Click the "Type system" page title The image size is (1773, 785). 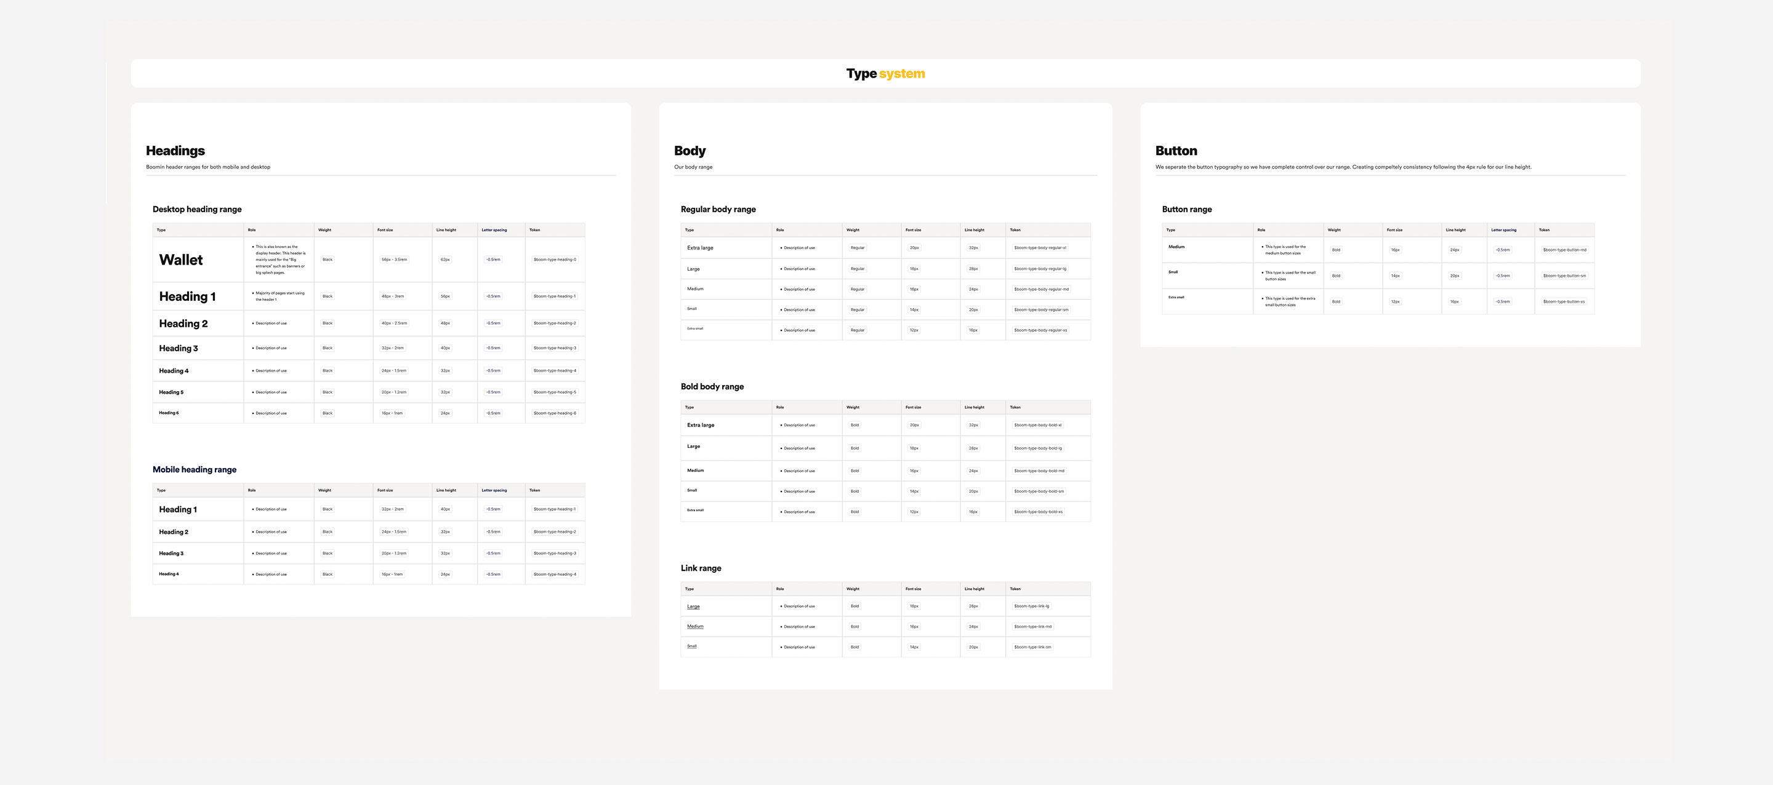(885, 74)
